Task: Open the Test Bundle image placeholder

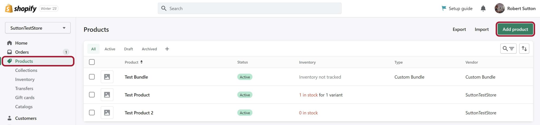Action: (x=107, y=77)
